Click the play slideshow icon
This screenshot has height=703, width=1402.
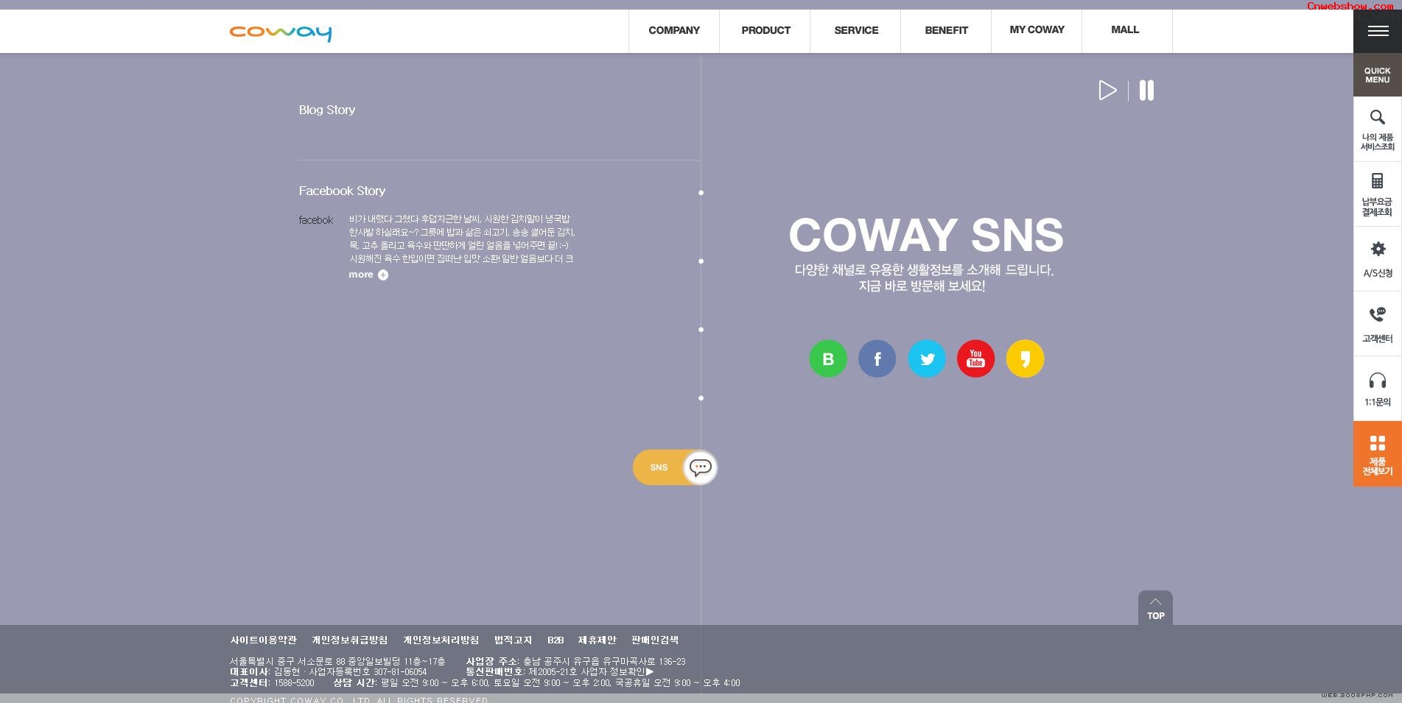(x=1107, y=91)
